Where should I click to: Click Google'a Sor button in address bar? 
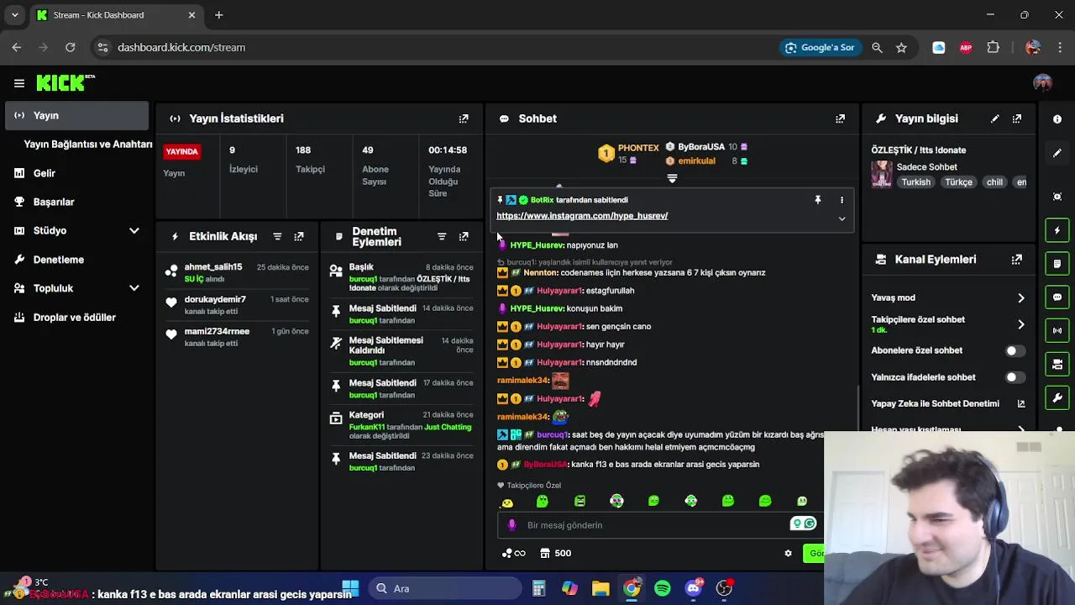point(820,48)
